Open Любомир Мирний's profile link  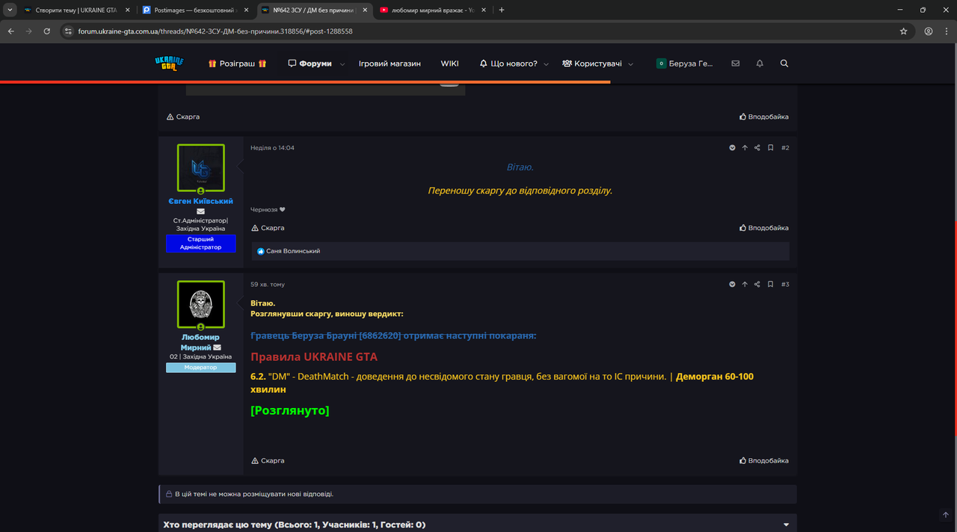(x=200, y=342)
